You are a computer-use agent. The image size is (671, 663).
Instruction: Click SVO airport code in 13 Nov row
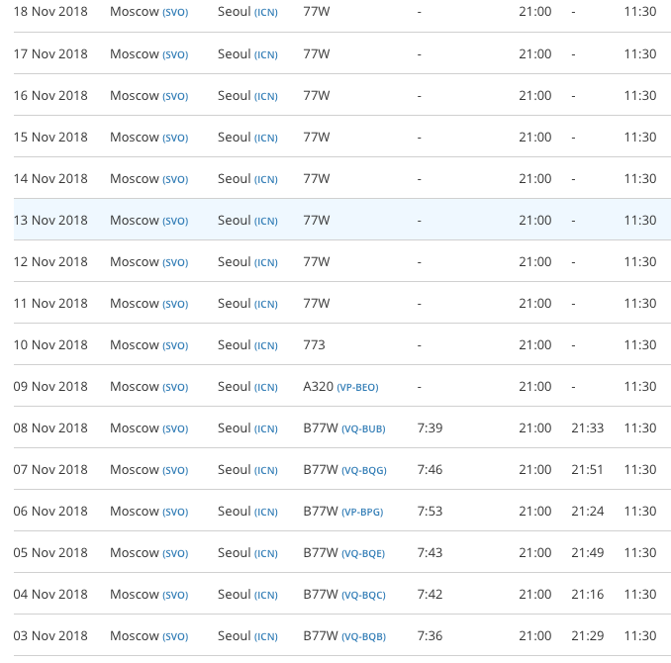pos(175,222)
